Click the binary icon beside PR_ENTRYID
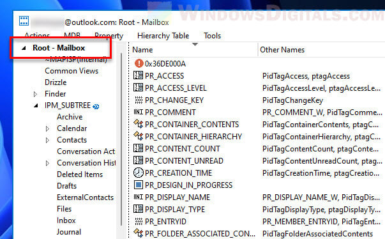This screenshot has width=385, height=239. tap(139, 221)
